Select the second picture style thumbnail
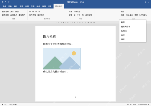Screen dimensions: 151x106 point(33,11)
